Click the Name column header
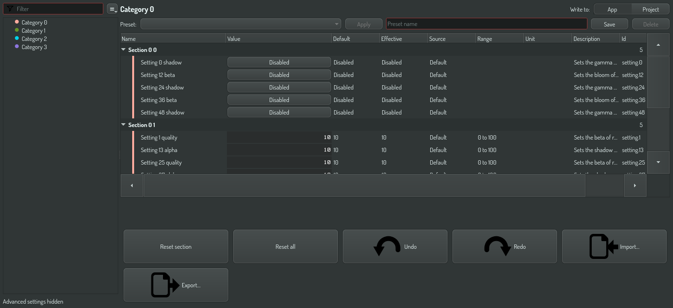The width and height of the screenshot is (673, 308). pyautogui.click(x=173, y=38)
